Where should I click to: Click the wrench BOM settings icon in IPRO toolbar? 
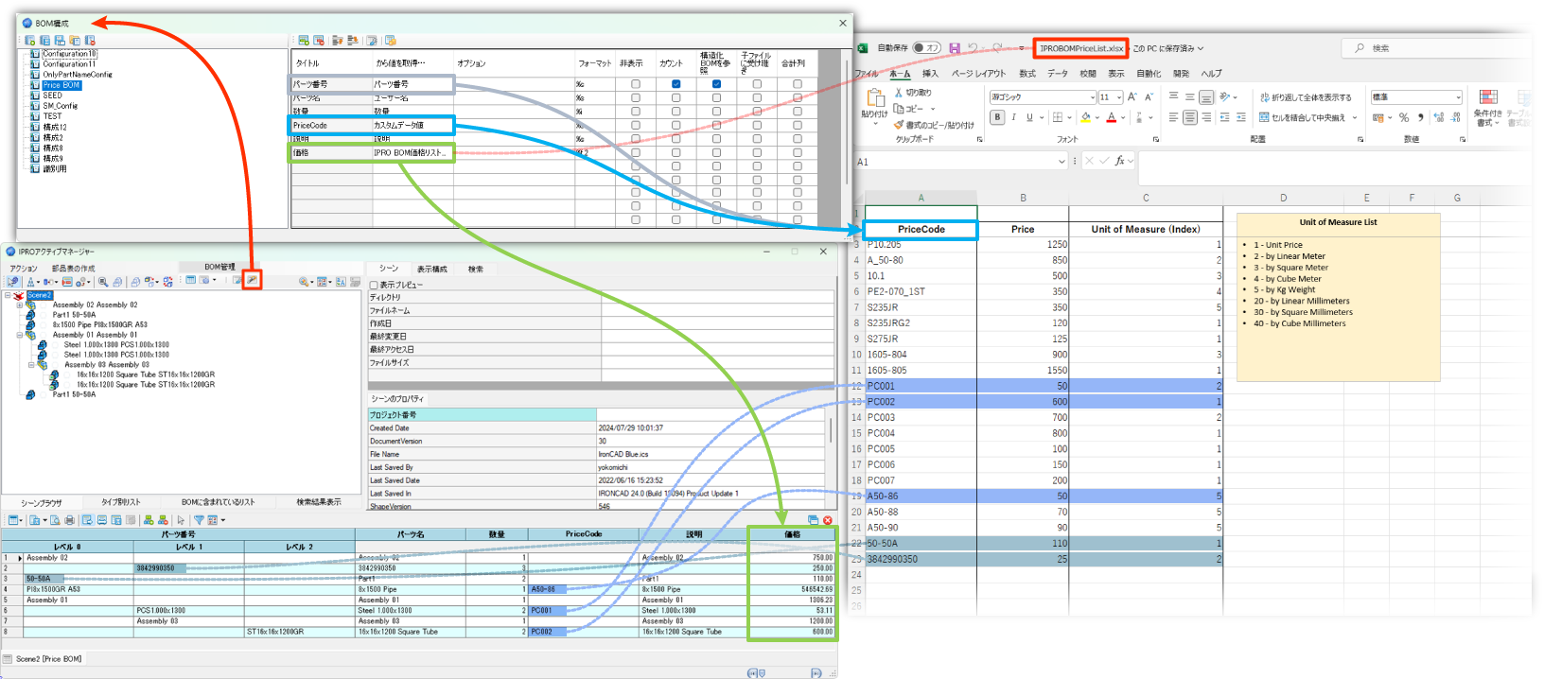pos(252,281)
